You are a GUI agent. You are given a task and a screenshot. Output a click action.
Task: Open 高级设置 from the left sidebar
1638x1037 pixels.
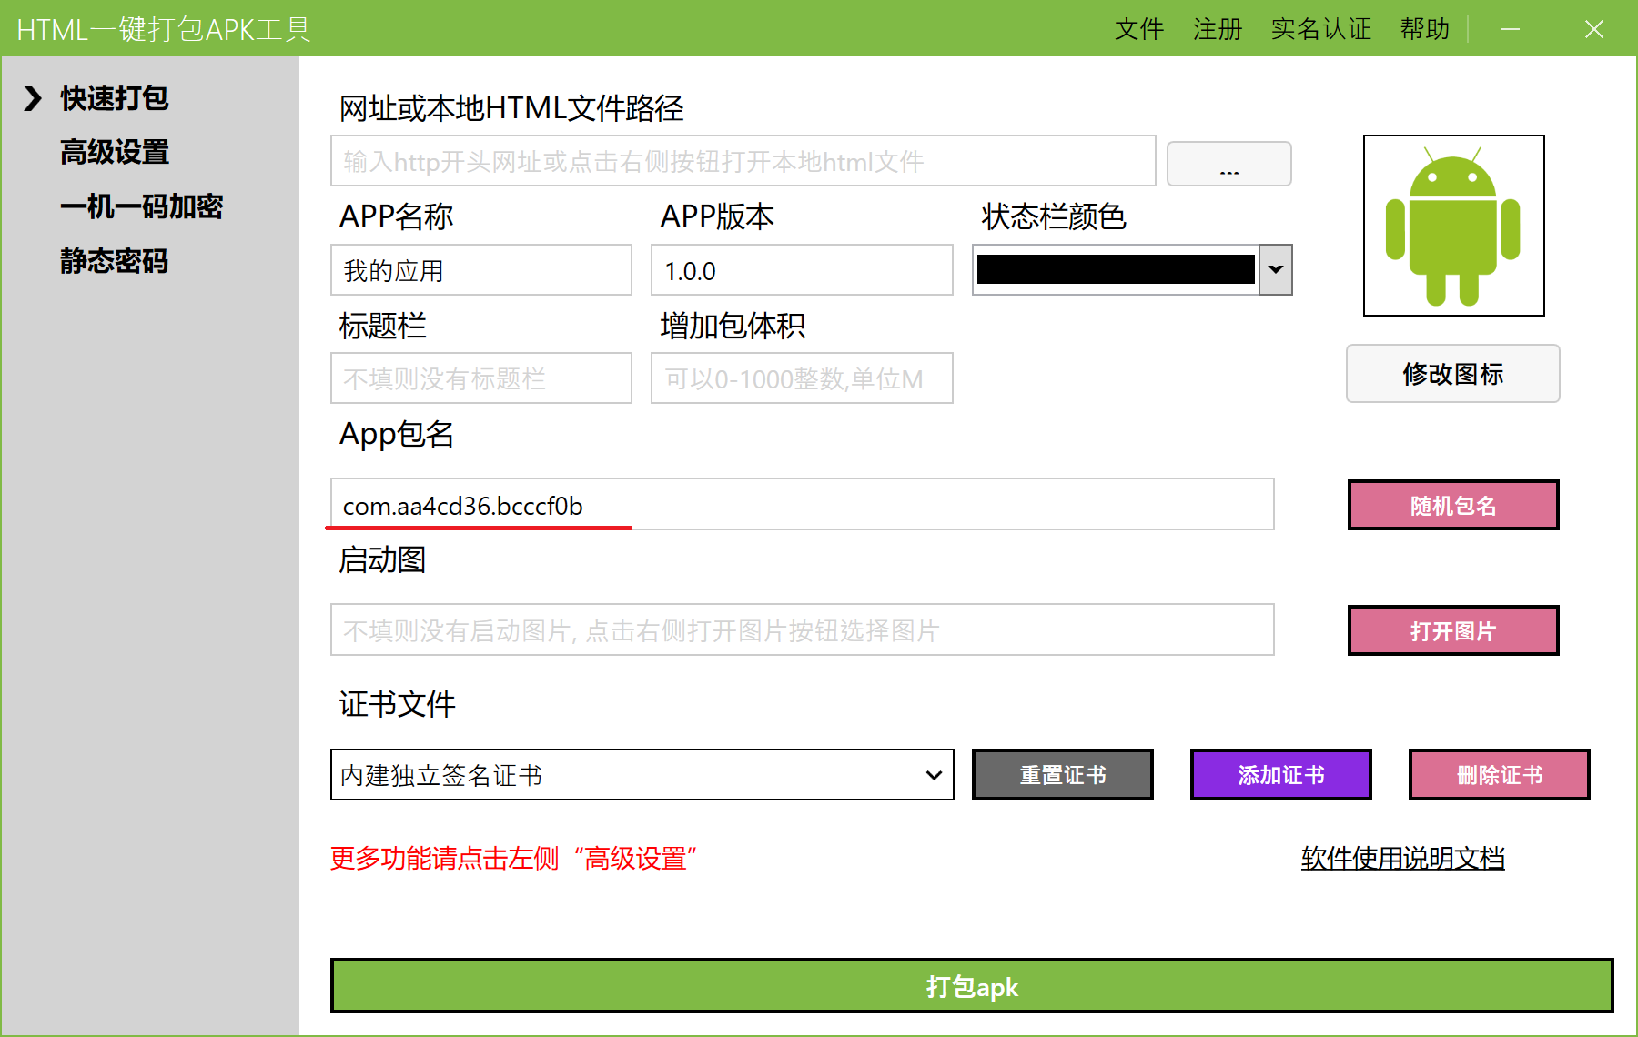point(113,152)
